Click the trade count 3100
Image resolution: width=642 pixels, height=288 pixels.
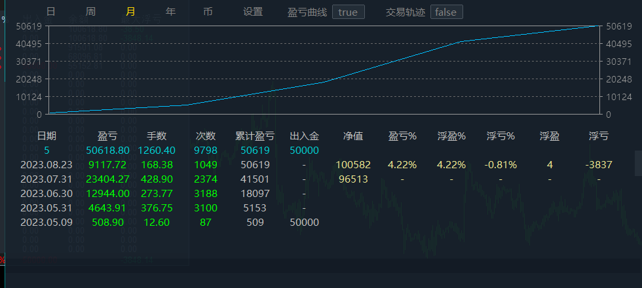(x=206, y=208)
